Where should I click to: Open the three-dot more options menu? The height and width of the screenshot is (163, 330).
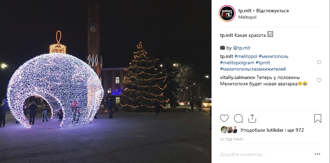pyautogui.click(x=318, y=154)
